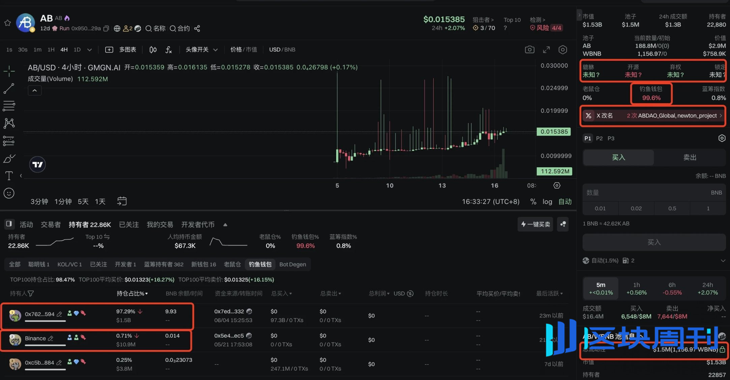Star the AB token as favorite
The image size is (730, 380).
7,23
